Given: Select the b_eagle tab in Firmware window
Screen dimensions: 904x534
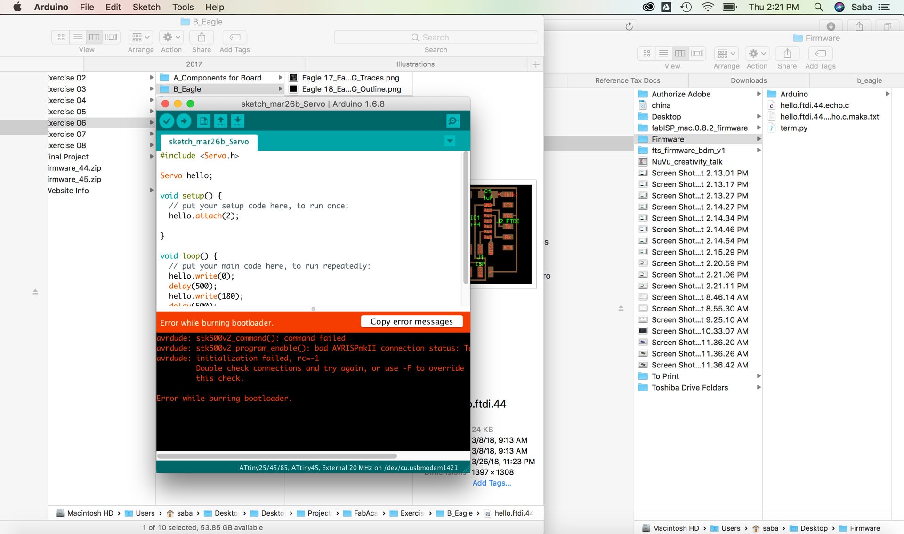Looking at the screenshot, I should [869, 80].
